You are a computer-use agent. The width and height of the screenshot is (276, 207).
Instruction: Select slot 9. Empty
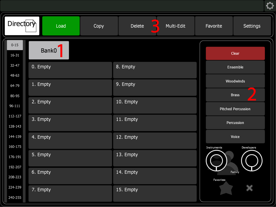(155, 88)
